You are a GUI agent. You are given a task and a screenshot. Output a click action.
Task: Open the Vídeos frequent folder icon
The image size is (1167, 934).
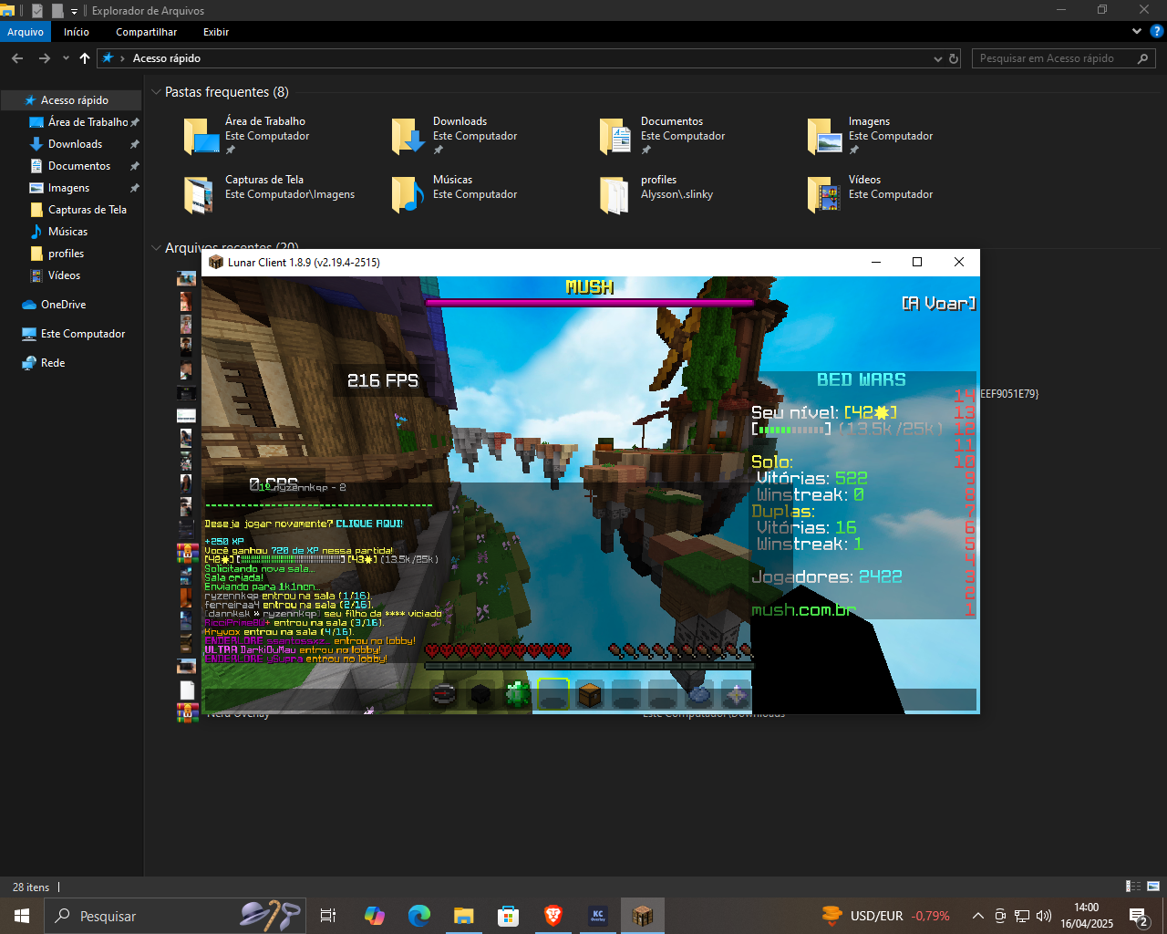824,194
